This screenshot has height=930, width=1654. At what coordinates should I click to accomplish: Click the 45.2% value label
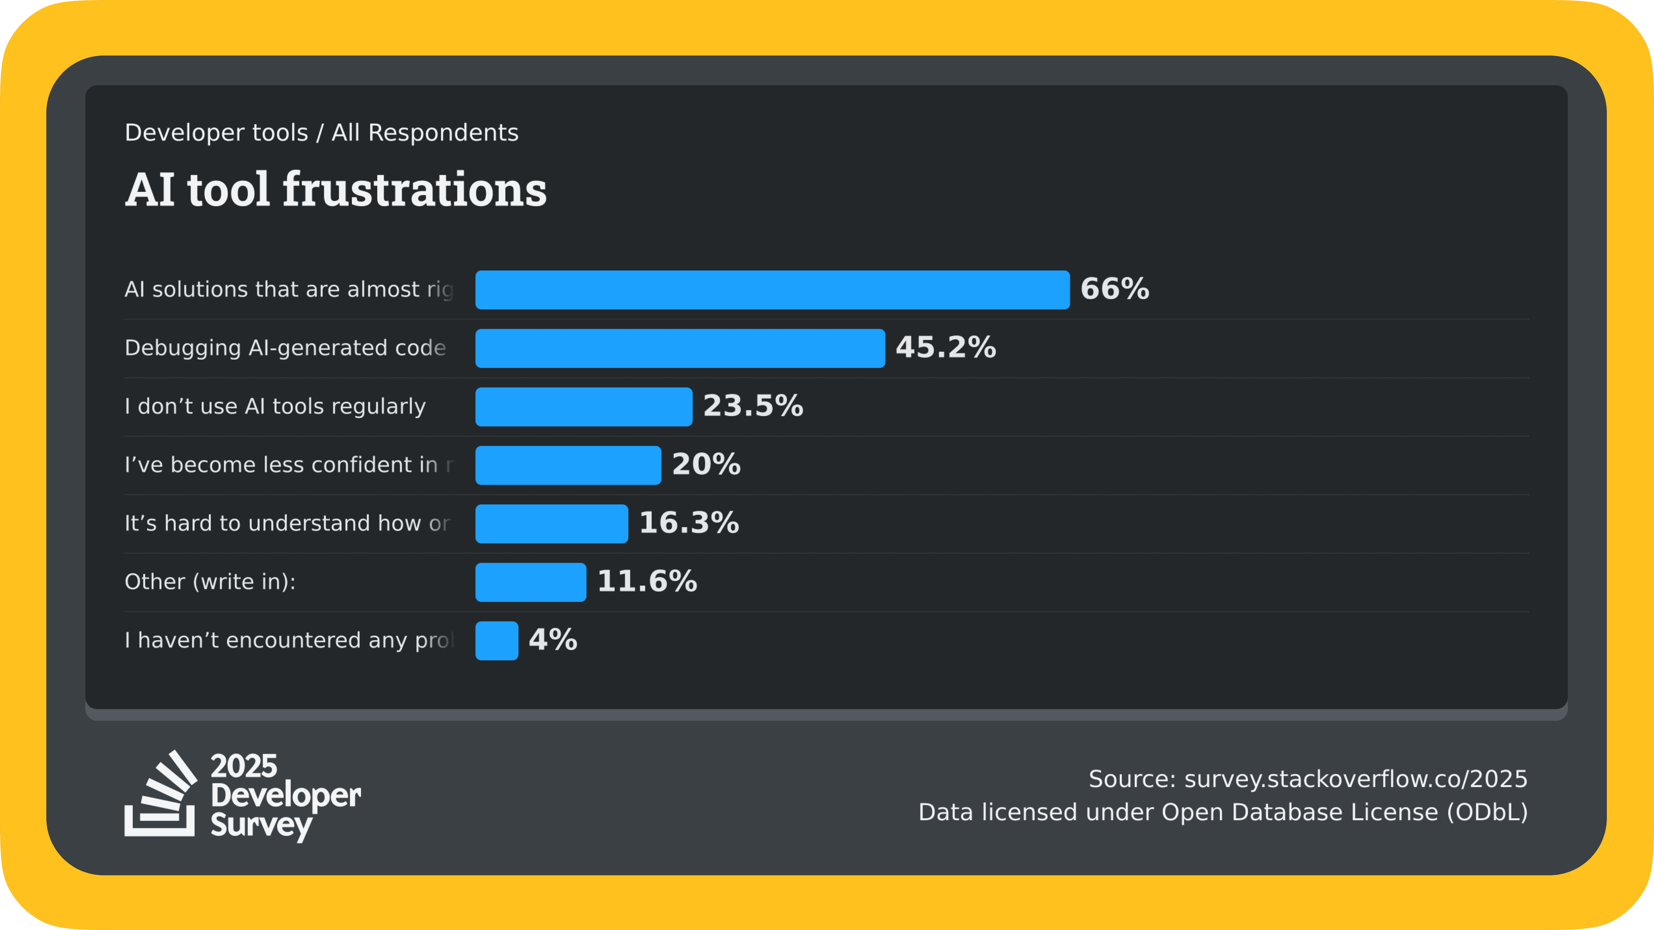[946, 348]
